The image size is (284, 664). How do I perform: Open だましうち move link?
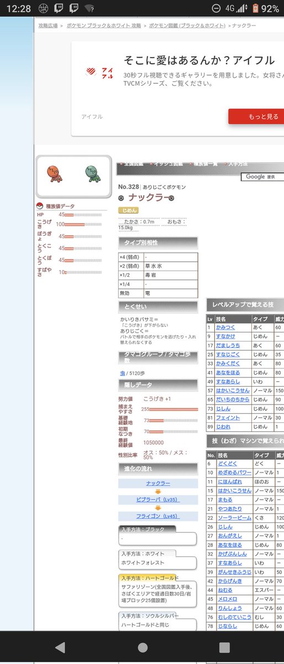(x=229, y=345)
